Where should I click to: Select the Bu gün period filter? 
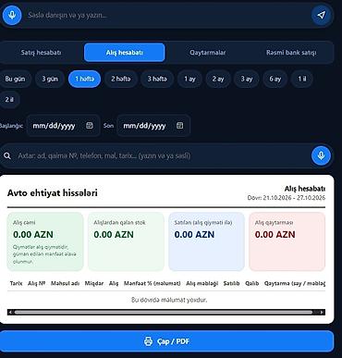(x=15, y=79)
